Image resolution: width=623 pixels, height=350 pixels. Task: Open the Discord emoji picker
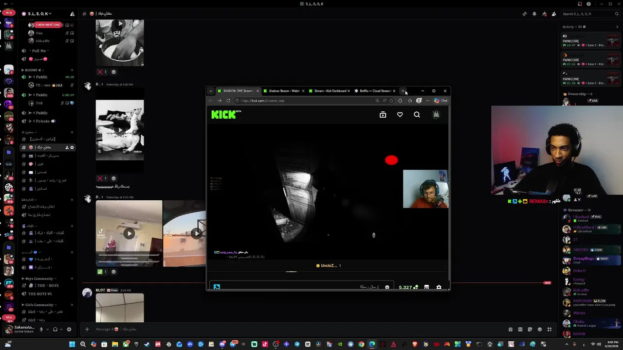[539, 329]
